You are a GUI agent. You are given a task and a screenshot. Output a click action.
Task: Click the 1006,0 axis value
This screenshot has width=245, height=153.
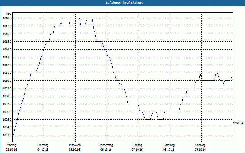7,112
